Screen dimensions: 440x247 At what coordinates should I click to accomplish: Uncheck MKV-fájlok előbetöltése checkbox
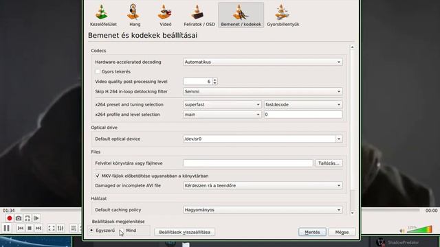click(98, 176)
